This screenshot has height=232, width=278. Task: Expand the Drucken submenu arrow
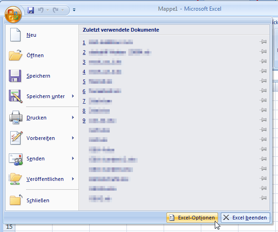(x=73, y=118)
